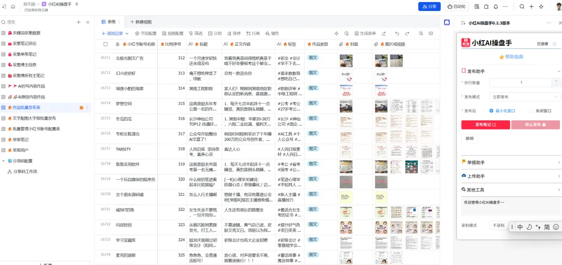Click the undo arrow in table toolbar
This screenshot has width=562, height=265.
[x=397, y=33]
